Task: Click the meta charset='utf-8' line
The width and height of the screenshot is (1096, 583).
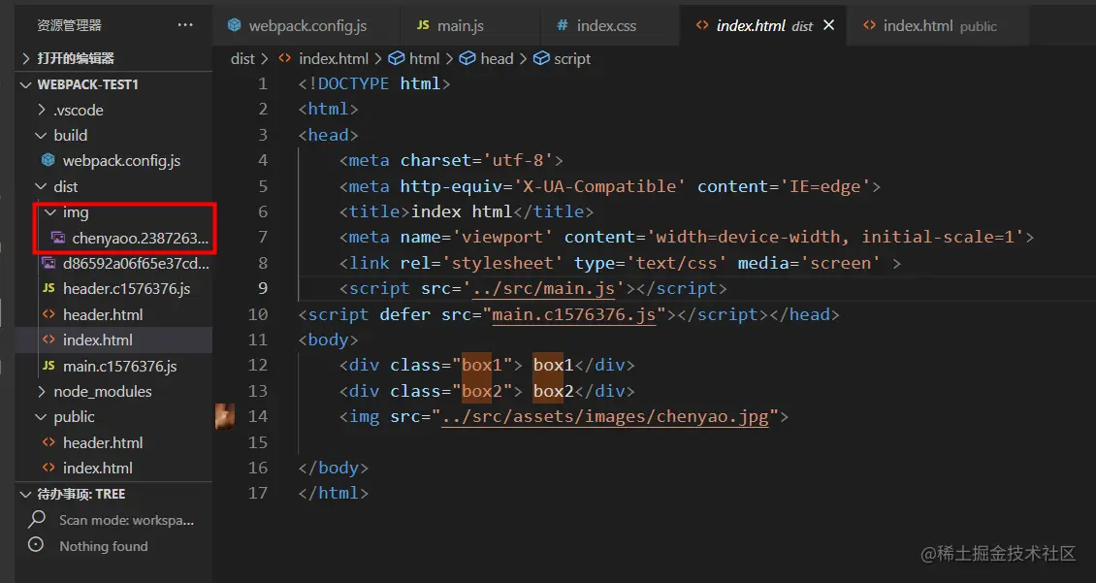Action: coord(452,161)
